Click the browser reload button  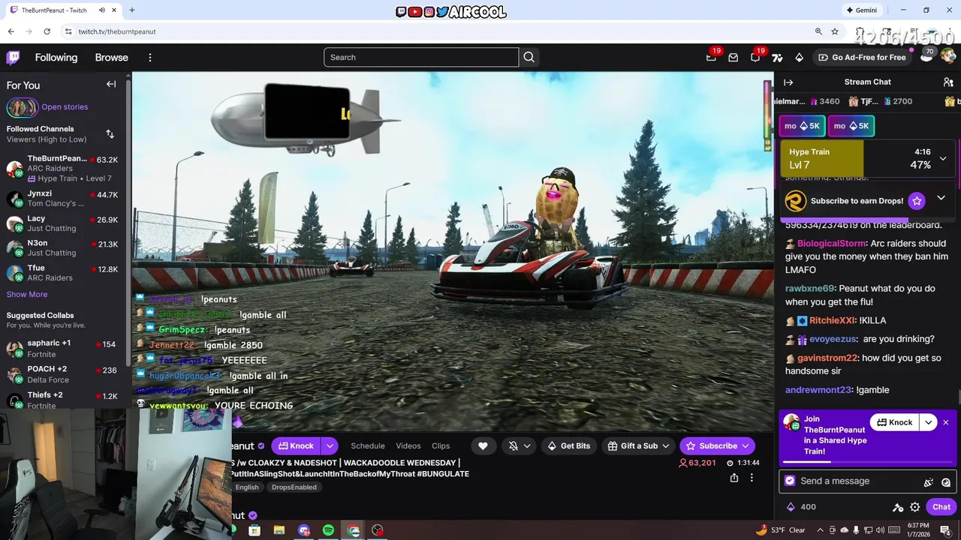(x=47, y=31)
